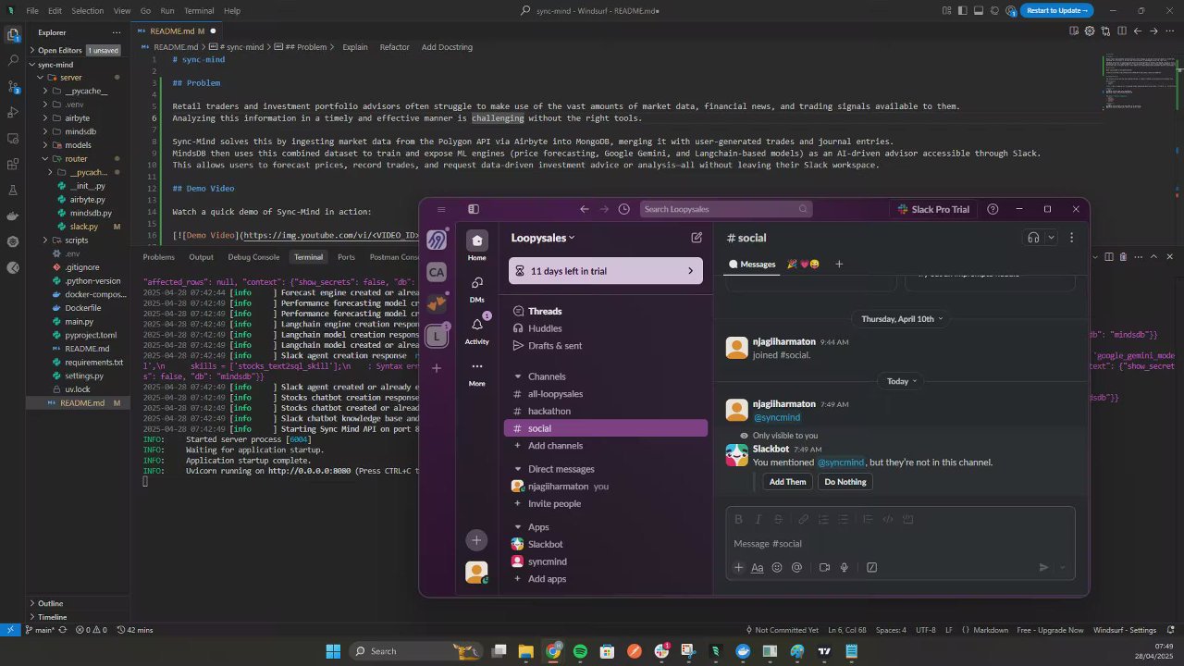
Task: Expand Loopysales workspace menu
Action: tap(543, 238)
